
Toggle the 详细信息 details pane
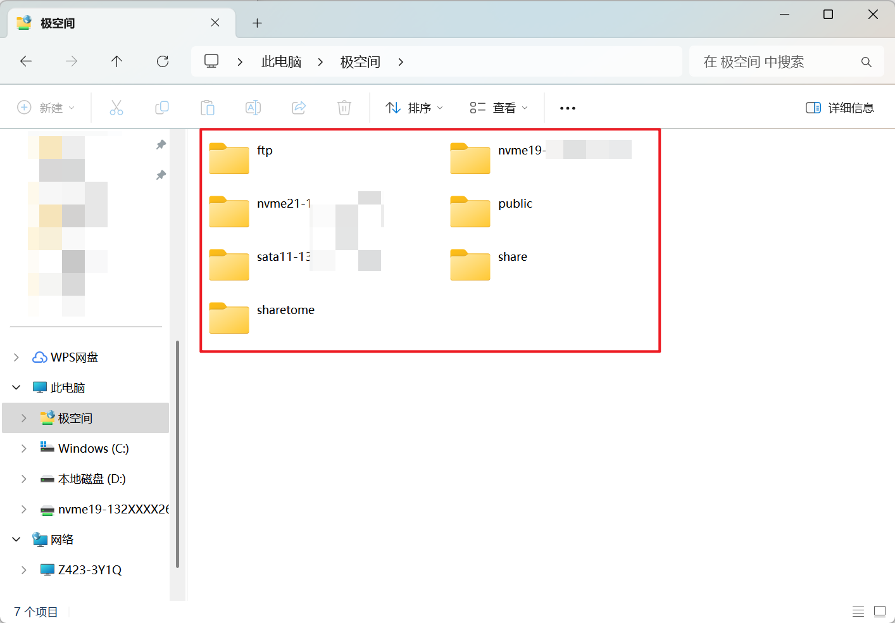pos(840,108)
